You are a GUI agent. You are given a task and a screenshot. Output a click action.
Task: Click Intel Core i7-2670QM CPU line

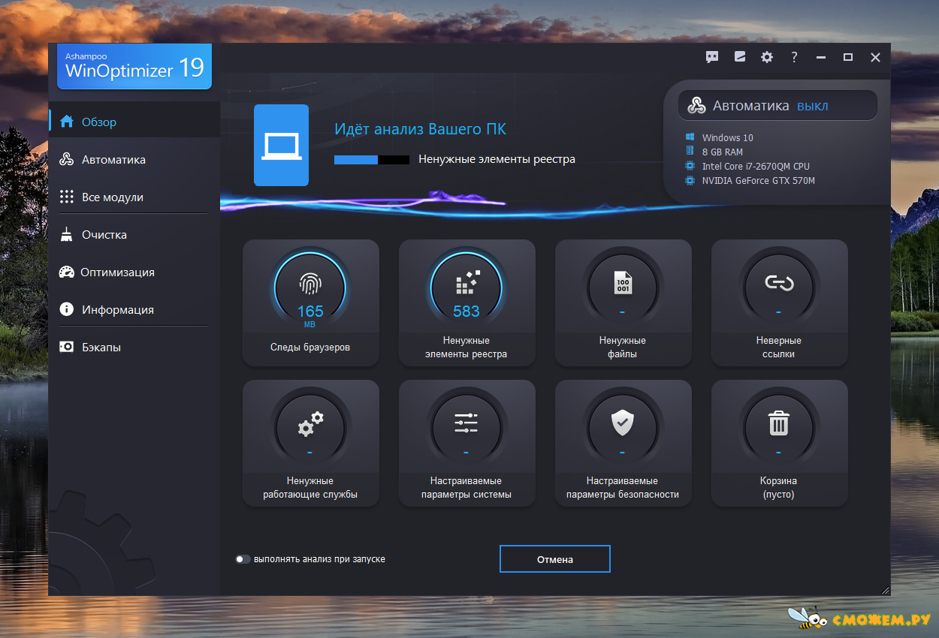[747, 166]
